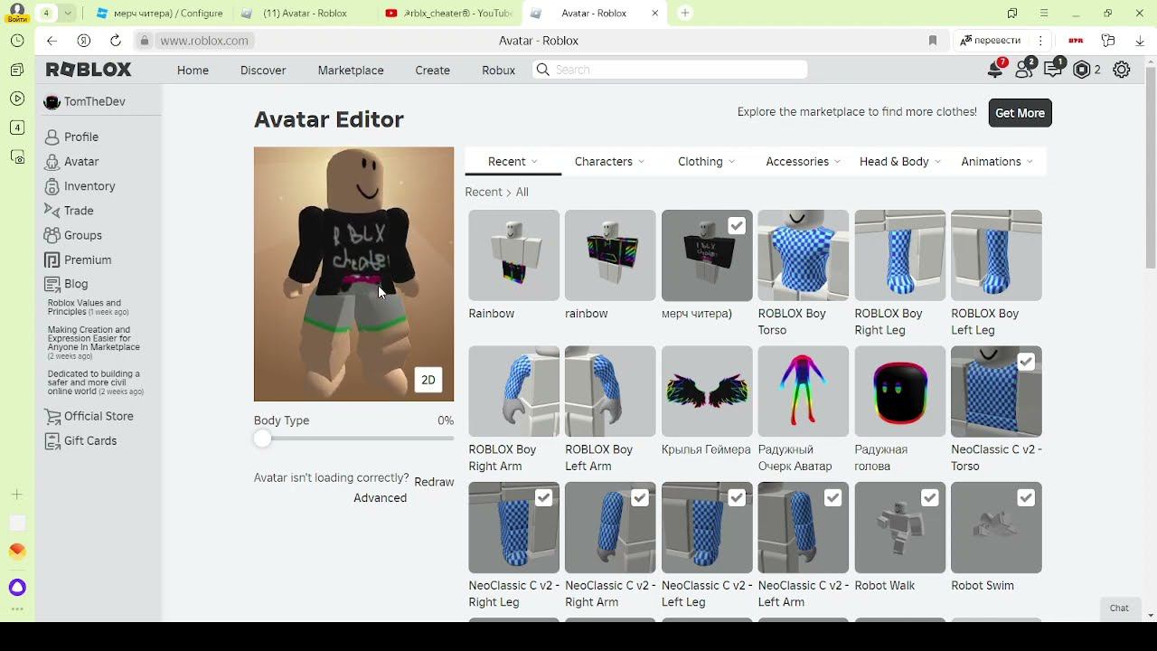1157x651 pixels.
Task: Select the ROBLOX Boy Right Leg thumbnail
Action: 900,256
